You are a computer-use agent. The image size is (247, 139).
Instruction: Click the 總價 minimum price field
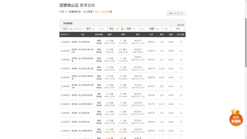pos(158,29)
